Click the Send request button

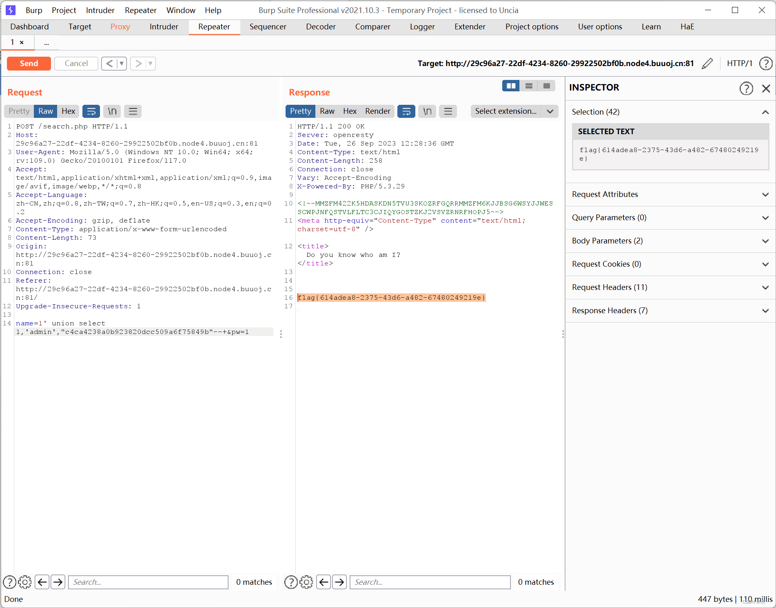pyautogui.click(x=29, y=64)
